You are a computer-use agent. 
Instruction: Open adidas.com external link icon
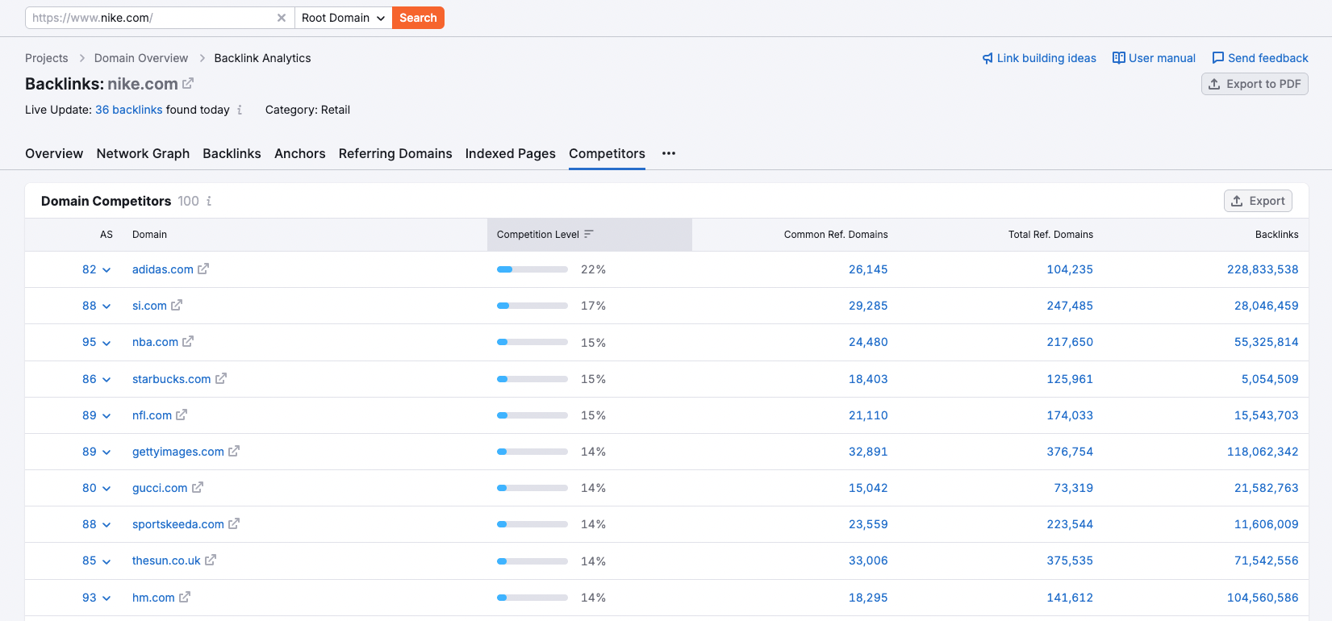pyautogui.click(x=203, y=269)
